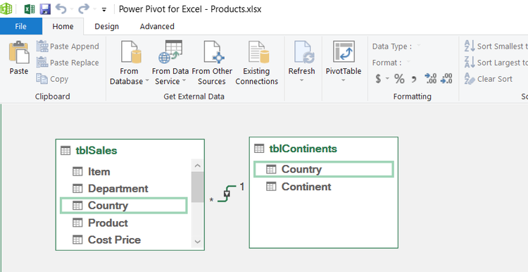The height and width of the screenshot is (272, 528).
Task: Switch to Excel workbook icon
Action: (x=30, y=8)
